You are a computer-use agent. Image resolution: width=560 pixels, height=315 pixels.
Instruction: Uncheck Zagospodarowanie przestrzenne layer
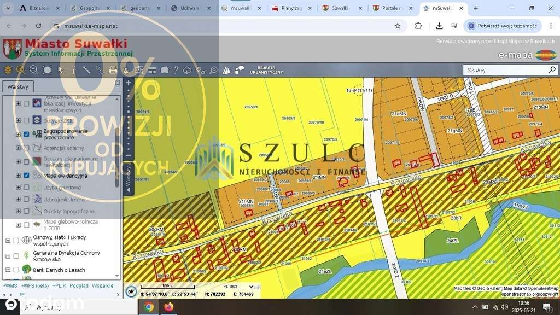26,135
